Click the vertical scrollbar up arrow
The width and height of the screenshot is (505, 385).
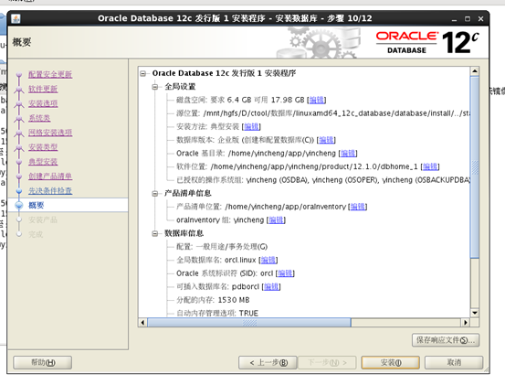point(475,71)
